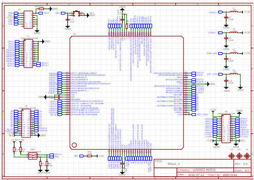This screenshot has width=254, height=180.
Task: Click the P1 14-pin JTAG header body
Action: pos(29,20)
